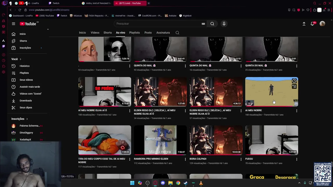
Task: Open Steam from the taskbar
Action: [x=185, y=183]
